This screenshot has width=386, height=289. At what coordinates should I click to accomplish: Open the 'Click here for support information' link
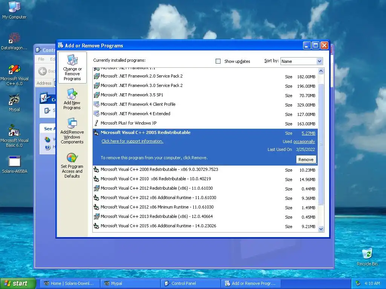(132, 141)
